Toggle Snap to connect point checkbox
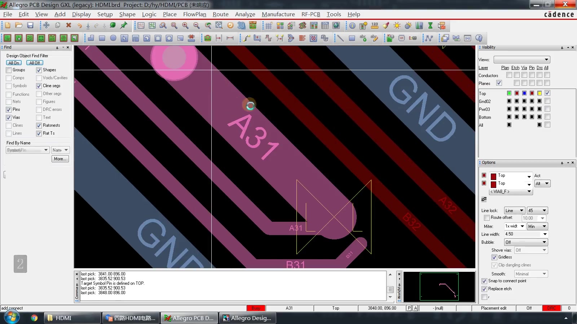The width and height of the screenshot is (577, 324). pyautogui.click(x=484, y=281)
